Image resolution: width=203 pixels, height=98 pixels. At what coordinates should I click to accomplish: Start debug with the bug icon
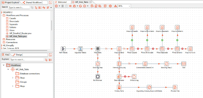[x=75, y=6]
